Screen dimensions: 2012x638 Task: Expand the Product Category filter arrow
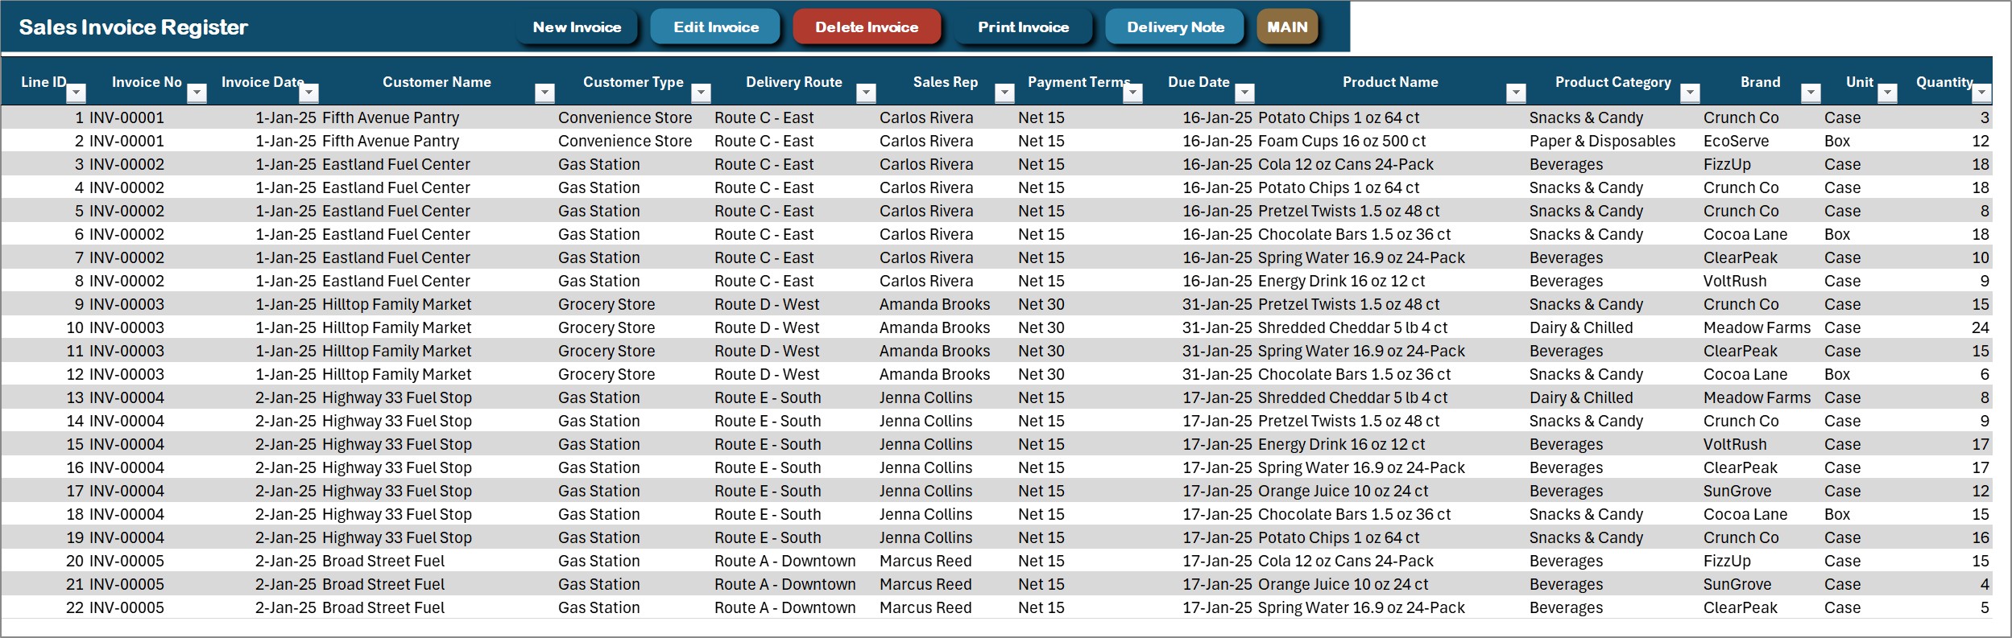(1690, 93)
